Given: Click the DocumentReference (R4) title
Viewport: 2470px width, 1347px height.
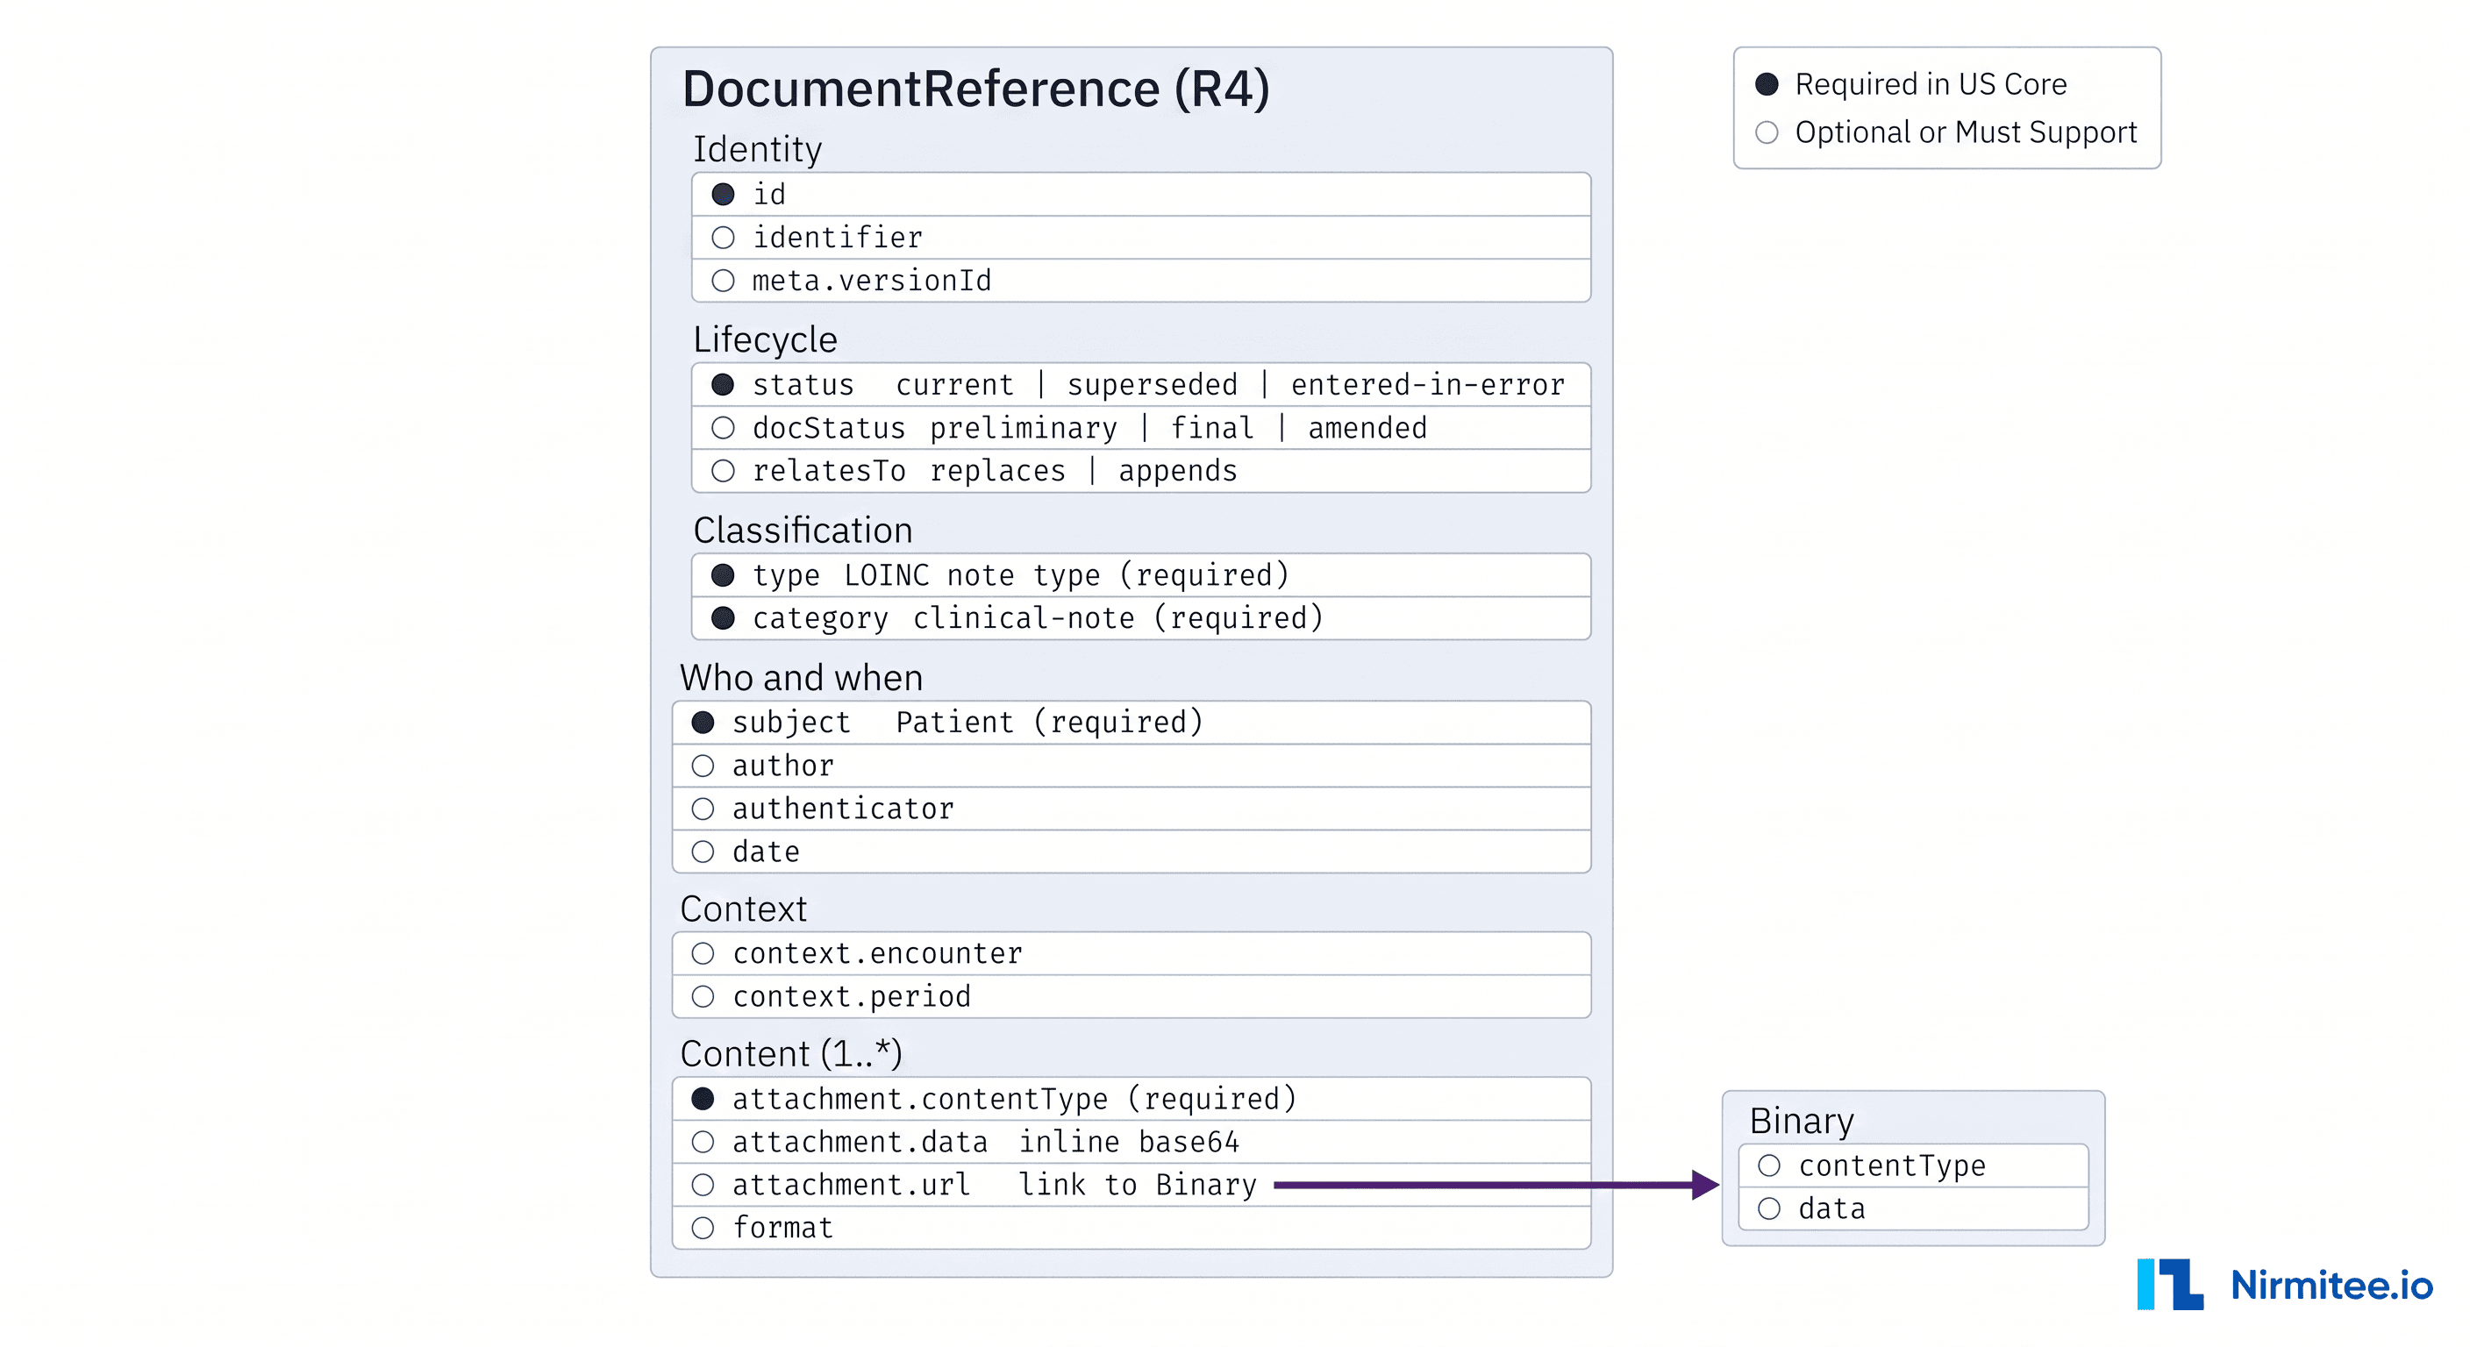Looking at the screenshot, I should [x=976, y=89].
